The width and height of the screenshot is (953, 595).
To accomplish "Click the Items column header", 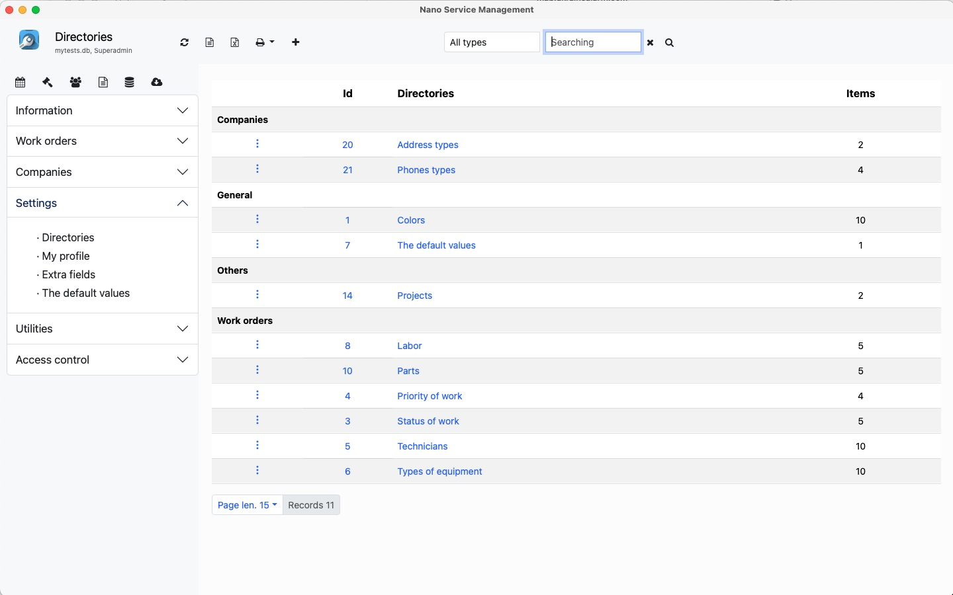I will point(860,94).
